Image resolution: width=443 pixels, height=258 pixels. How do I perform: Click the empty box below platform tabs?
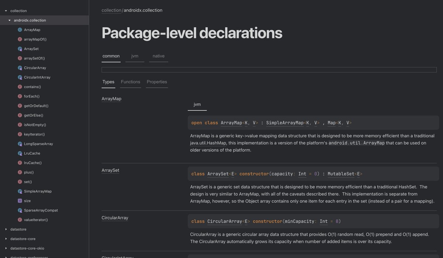(269, 70)
